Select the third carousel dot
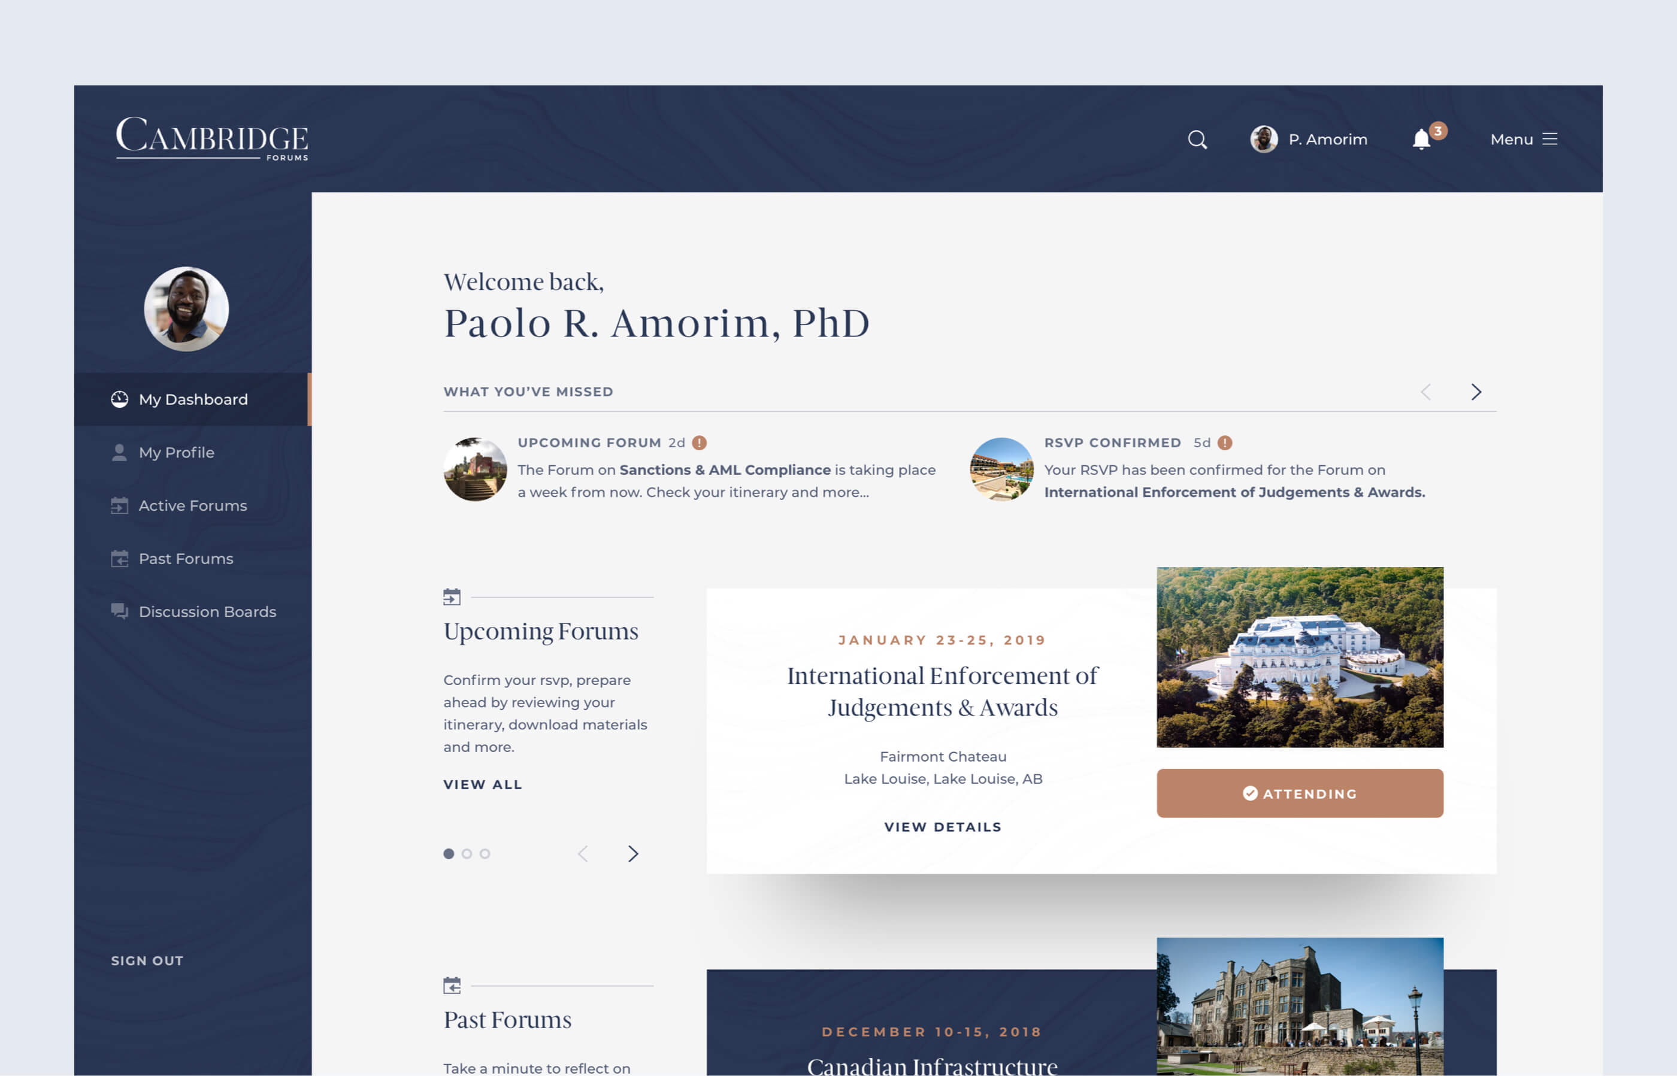The width and height of the screenshot is (1677, 1076). point(485,853)
